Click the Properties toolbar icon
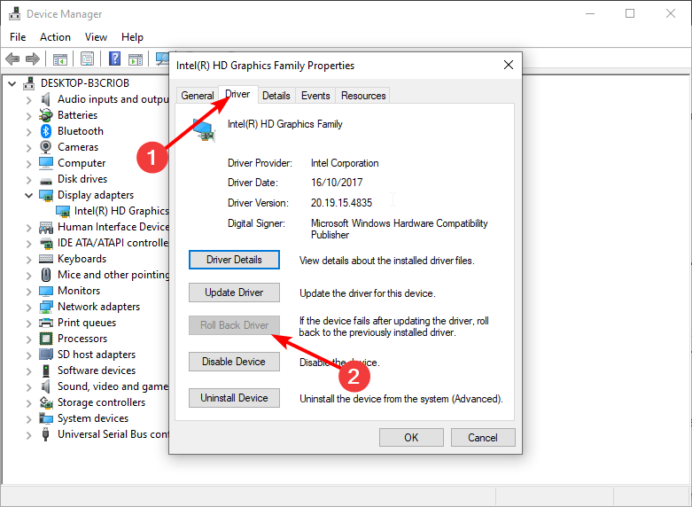Image resolution: width=692 pixels, height=507 pixels. tap(88, 58)
